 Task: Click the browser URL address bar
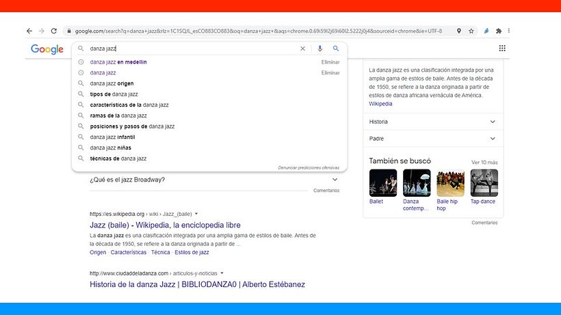click(259, 31)
